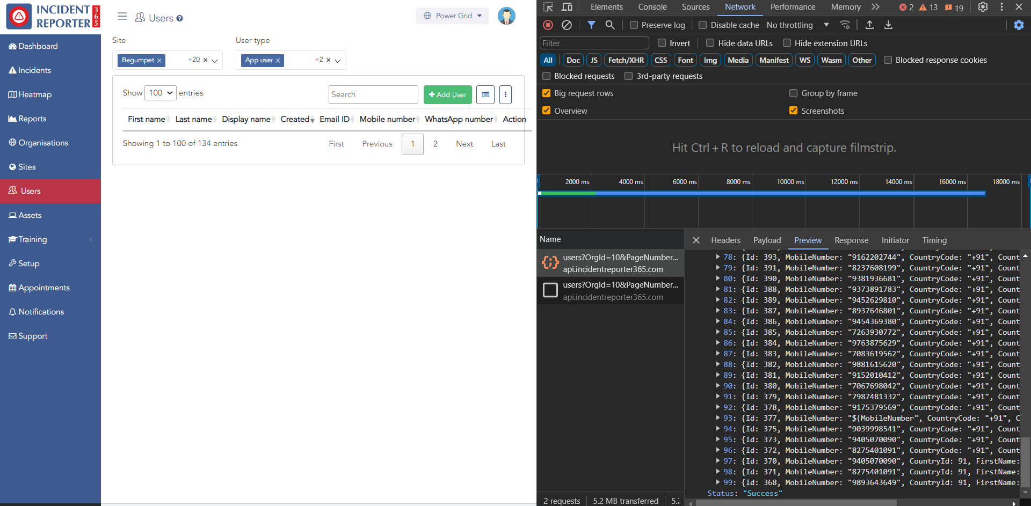Toggle the network filter funnel icon
This screenshot has height=506, width=1031.
[x=591, y=25]
